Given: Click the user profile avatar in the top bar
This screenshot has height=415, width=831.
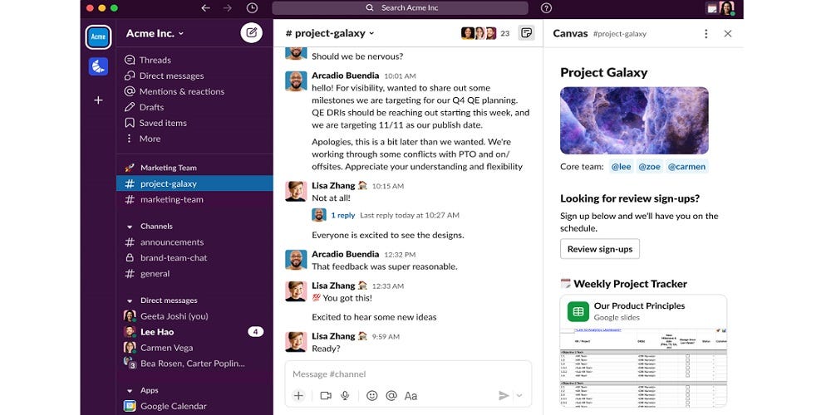Looking at the screenshot, I should (x=726, y=8).
